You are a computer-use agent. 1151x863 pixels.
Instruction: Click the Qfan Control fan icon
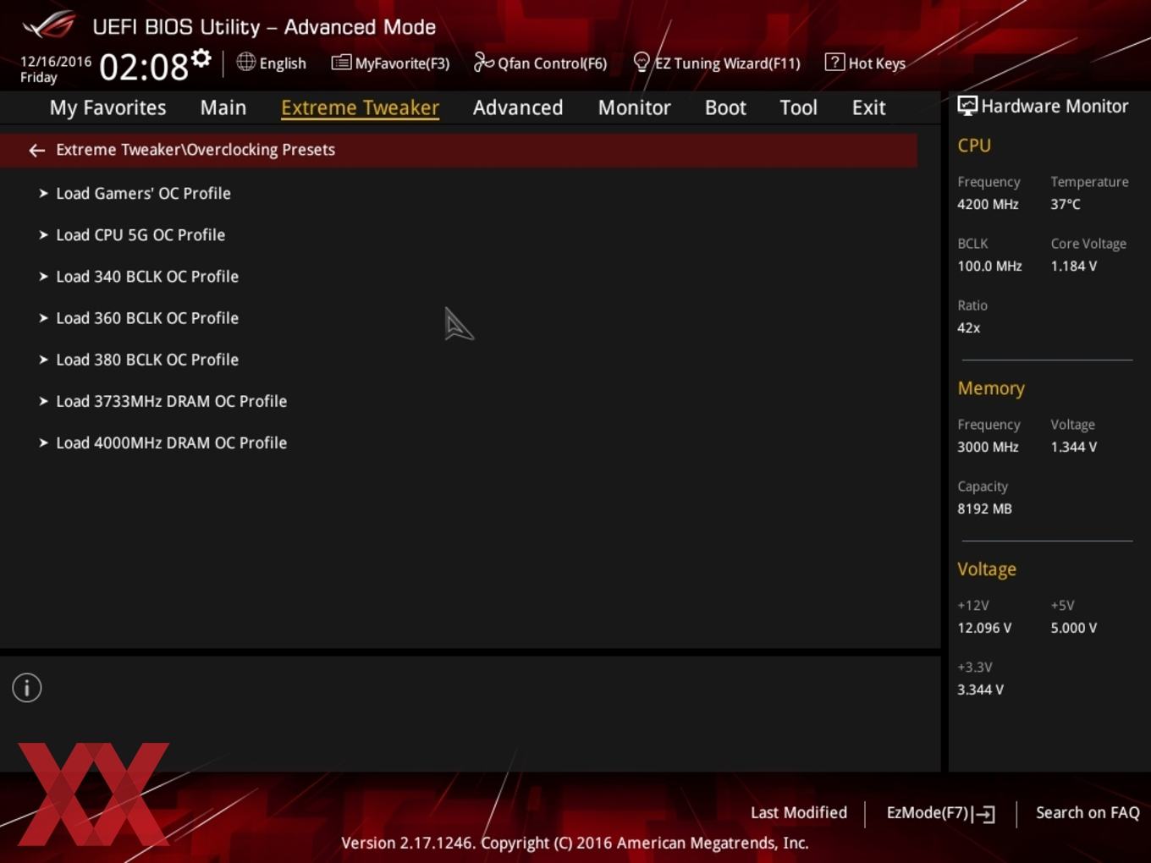click(x=483, y=62)
